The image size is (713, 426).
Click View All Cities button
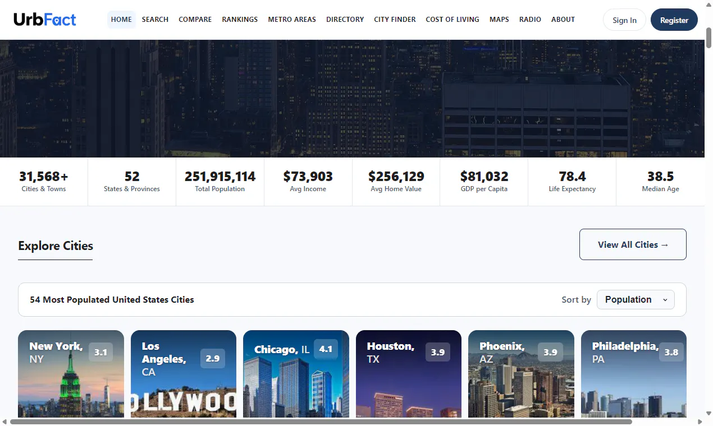pyautogui.click(x=633, y=244)
